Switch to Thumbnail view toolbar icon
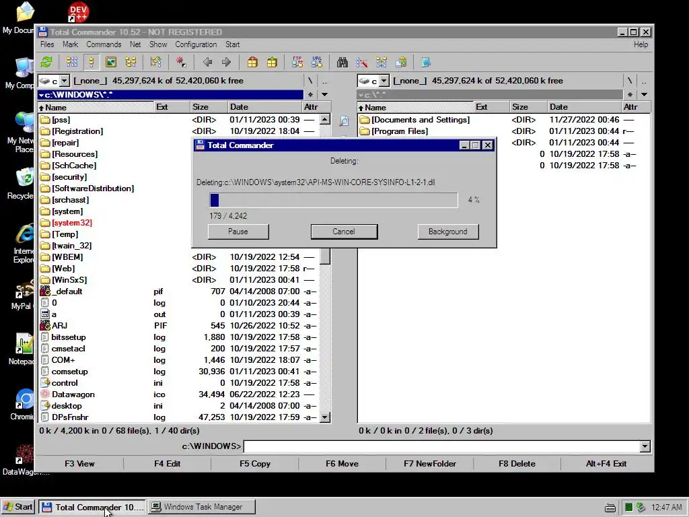 click(x=111, y=63)
